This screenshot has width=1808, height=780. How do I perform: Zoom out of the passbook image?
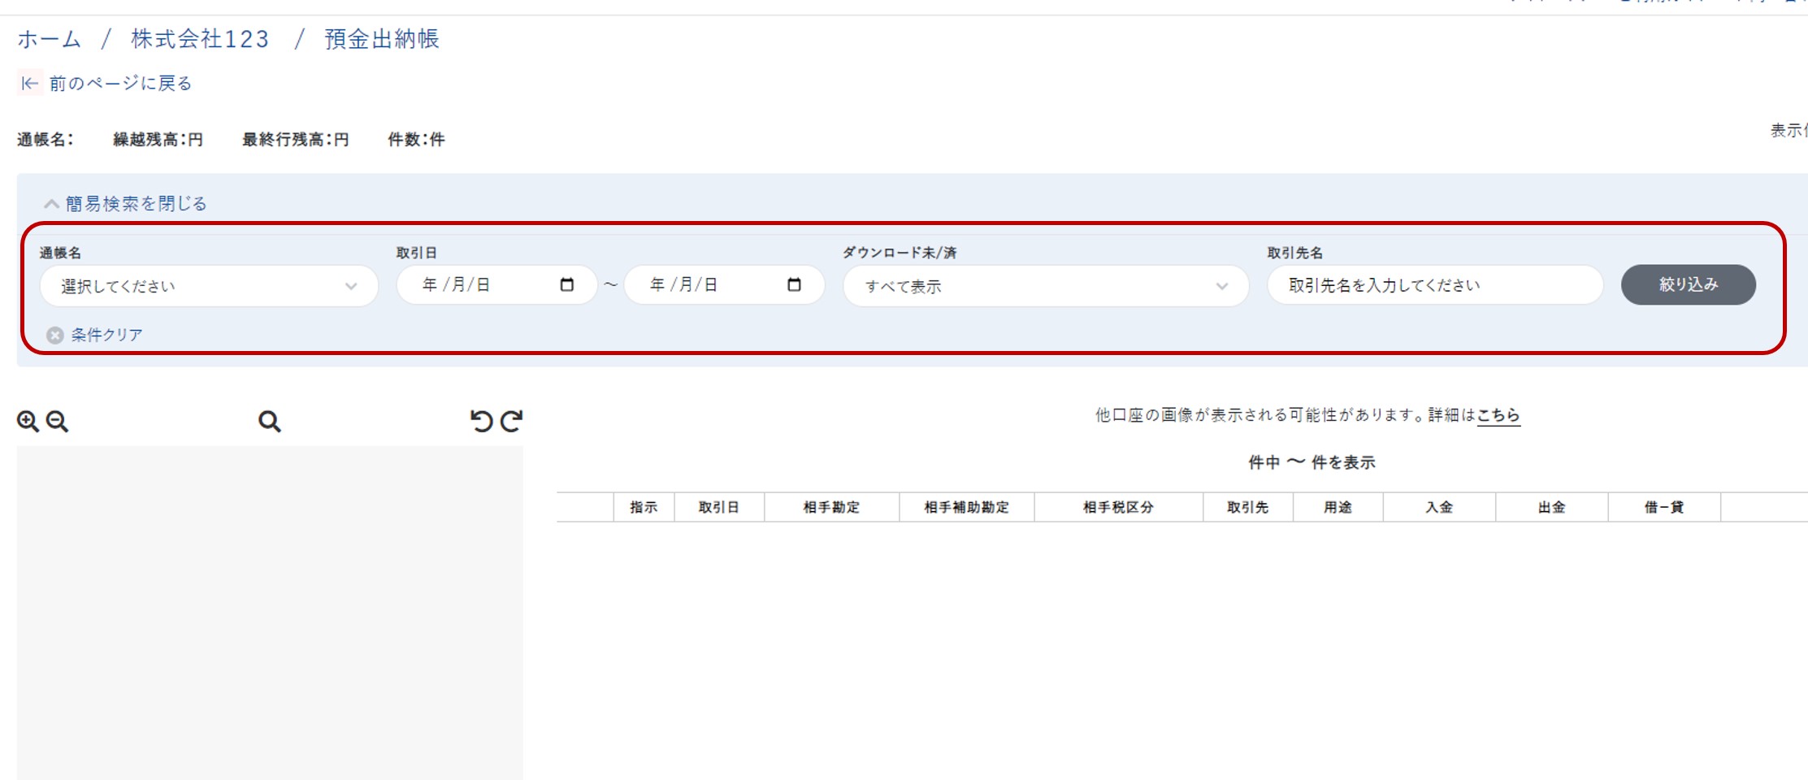click(58, 421)
